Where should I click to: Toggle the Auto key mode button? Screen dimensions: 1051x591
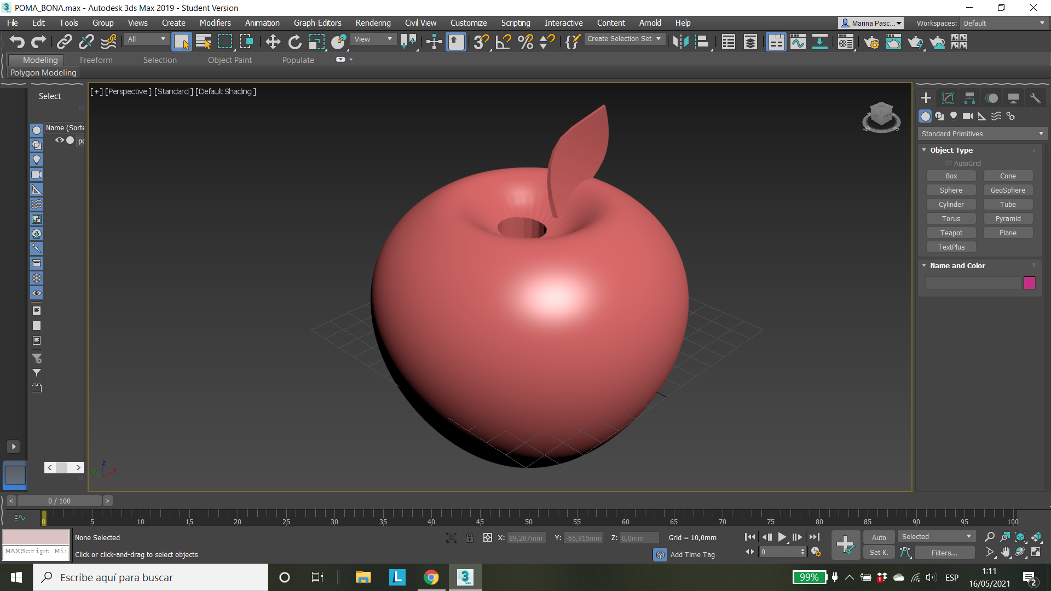tap(879, 537)
